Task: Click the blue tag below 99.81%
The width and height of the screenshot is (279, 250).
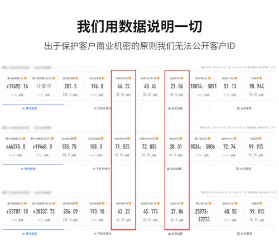Action: pyautogui.click(x=262, y=220)
